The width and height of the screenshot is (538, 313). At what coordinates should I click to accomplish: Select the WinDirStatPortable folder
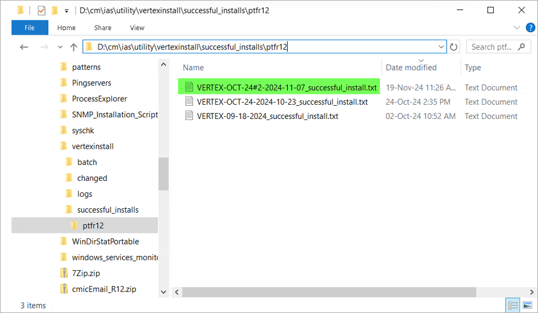pyautogui.click(x=105, y=242)
